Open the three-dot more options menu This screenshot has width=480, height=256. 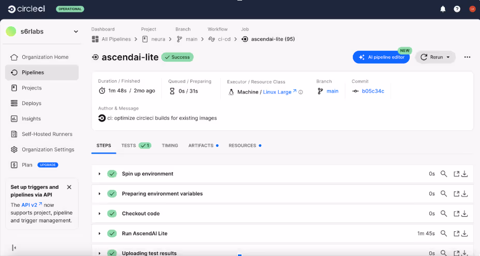coord(467,57)
